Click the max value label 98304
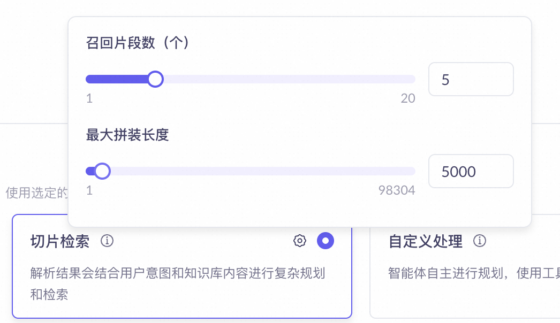Viewport: 560px width, 323px height. tap(397, 190)
